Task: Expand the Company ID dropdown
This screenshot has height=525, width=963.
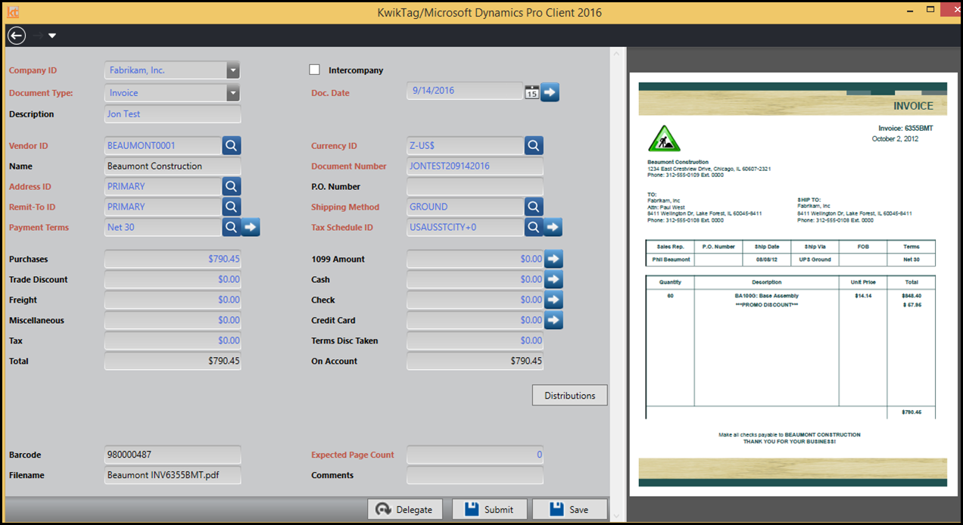Action: [x=233, y=70]
